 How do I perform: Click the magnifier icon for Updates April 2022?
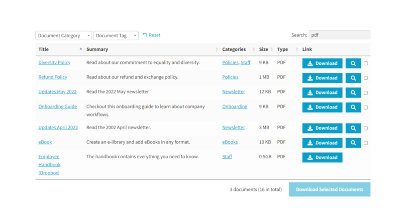(x=353, y=128)
